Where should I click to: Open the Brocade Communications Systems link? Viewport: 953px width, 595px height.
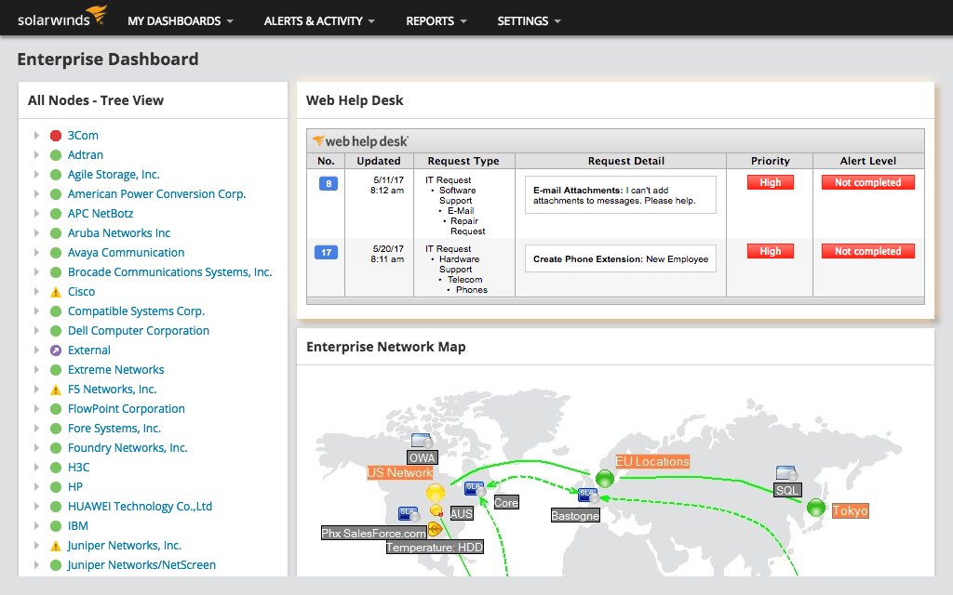[x=169, y=272]
